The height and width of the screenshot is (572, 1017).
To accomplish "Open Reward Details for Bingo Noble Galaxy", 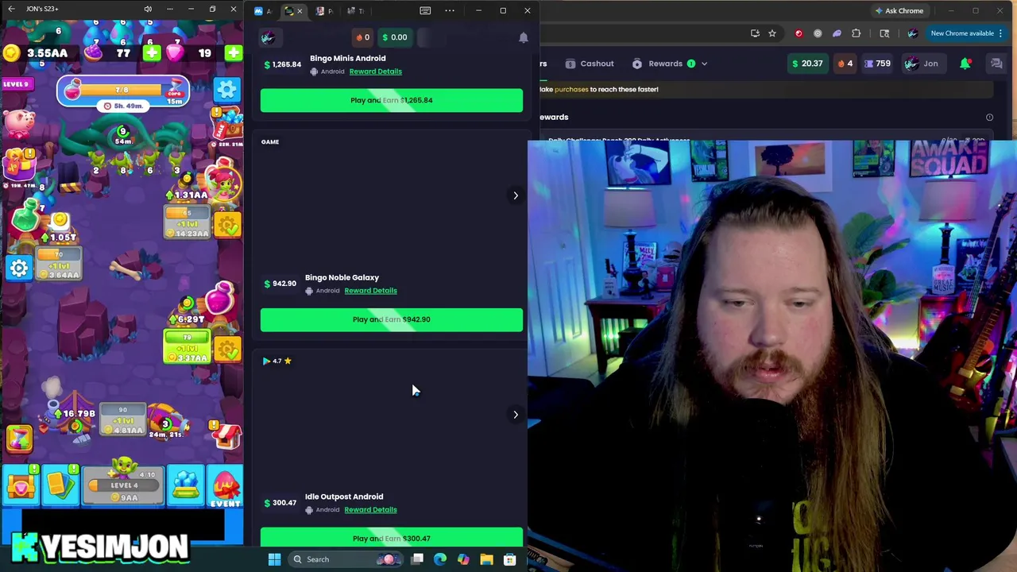I will pyautogui.click(x=370, y=291).
